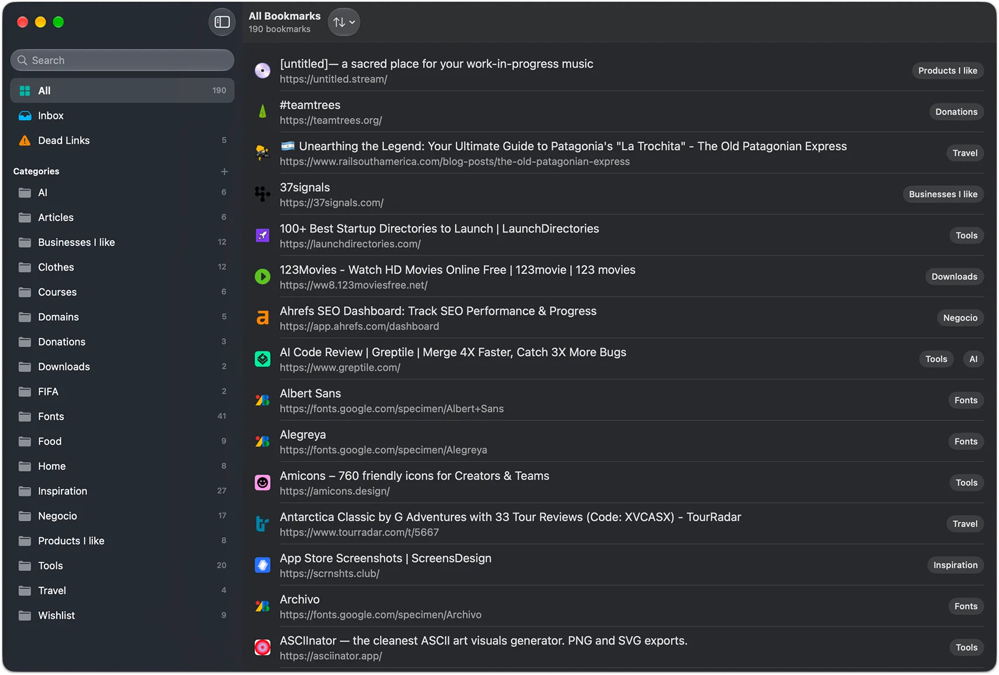Click the Products I like tag on untitled
The width and height of the screenshot is (999, 675).
(x=948, y=71)
